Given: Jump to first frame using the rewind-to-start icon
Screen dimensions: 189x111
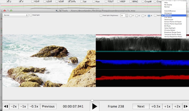Looking at the screenshot, I should click(x=6, y=107).
